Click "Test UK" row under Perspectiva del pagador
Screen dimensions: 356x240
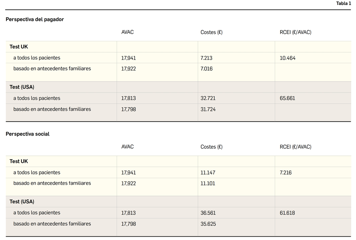(x=19, y=47)
